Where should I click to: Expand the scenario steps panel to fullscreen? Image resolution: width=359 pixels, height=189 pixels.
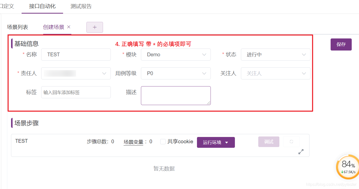pos(301,152)
